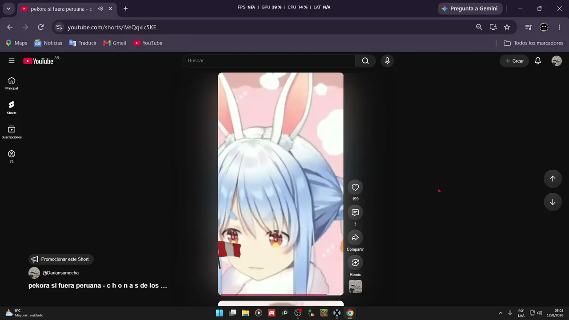Image resolution: width=569 pixels, height=320 pixels.
Task: Open a new browser tab
Action: [x=125, y=9]
